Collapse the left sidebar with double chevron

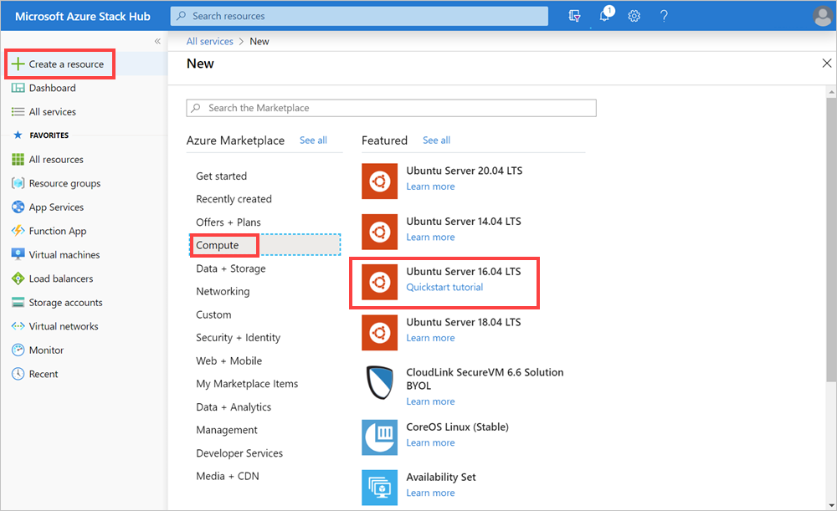point(157,41)
